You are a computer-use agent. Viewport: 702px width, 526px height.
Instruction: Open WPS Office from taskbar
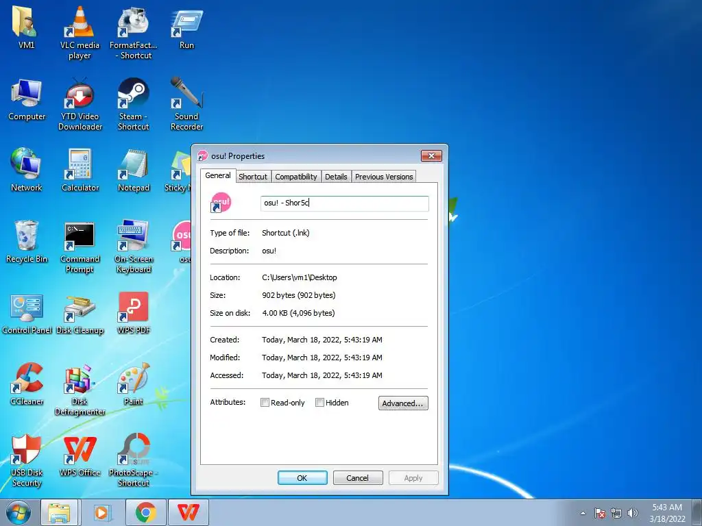188,512
